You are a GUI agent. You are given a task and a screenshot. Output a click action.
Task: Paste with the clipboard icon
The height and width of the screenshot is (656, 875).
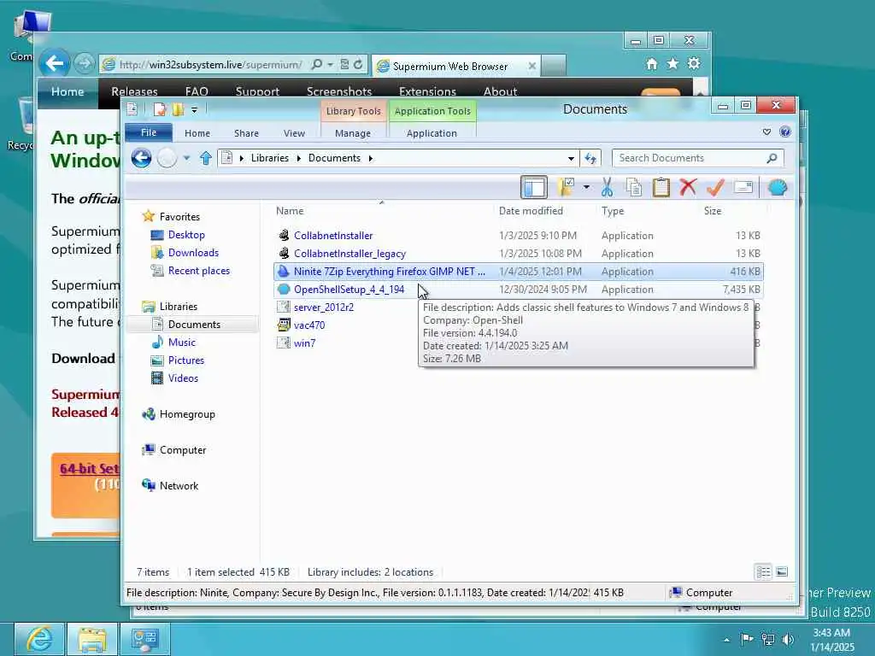(x=661, y=187)
